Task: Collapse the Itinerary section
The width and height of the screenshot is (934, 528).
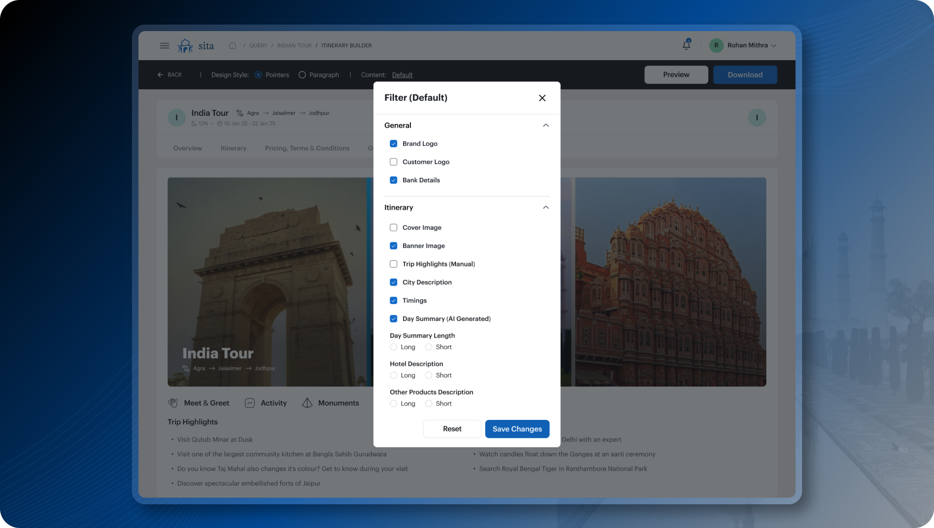Action: (x=546, y=208)
